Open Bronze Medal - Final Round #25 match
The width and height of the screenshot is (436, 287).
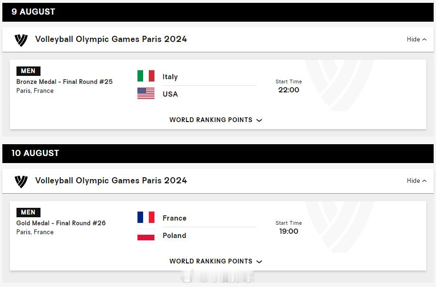tap(65, 82)
